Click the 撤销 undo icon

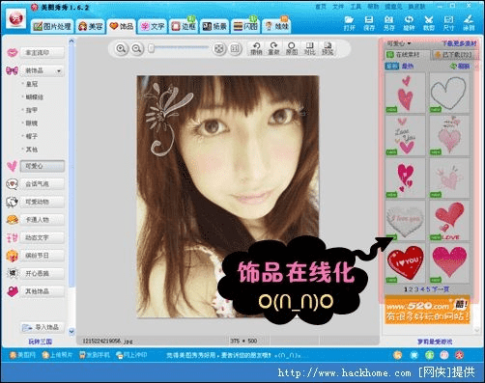256,48
